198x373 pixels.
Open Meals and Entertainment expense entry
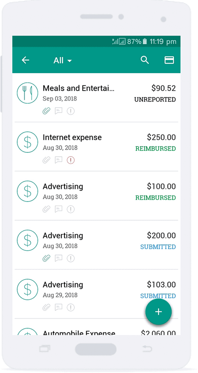coord(78,88)
